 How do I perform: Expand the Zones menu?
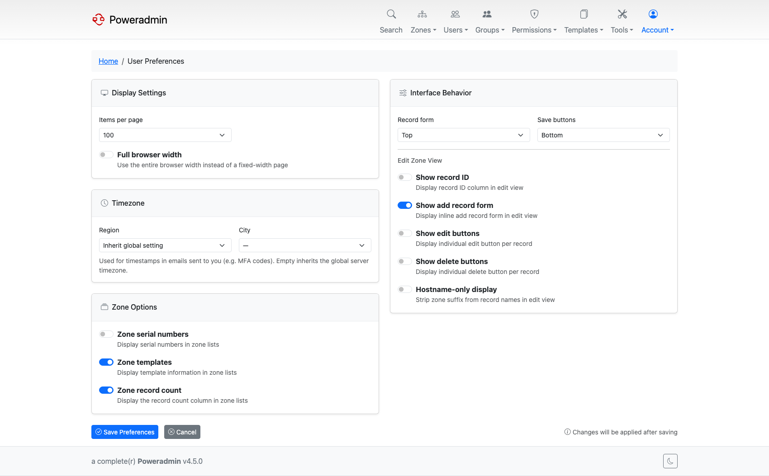point(423,30)
